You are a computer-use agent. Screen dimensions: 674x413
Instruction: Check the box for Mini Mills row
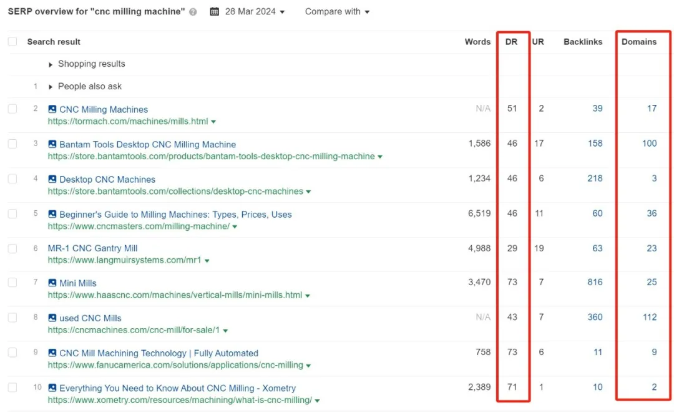[x=12, y=283]
